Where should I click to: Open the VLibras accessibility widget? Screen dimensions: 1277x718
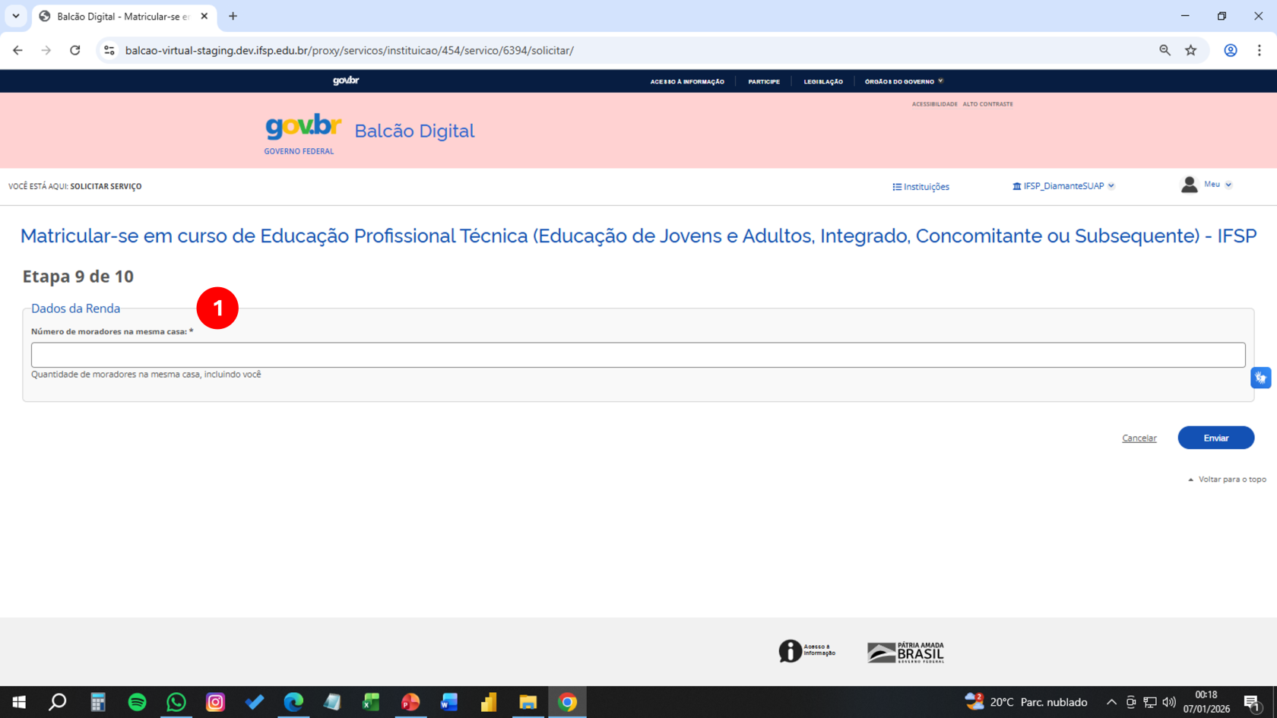coord(1261,377)
